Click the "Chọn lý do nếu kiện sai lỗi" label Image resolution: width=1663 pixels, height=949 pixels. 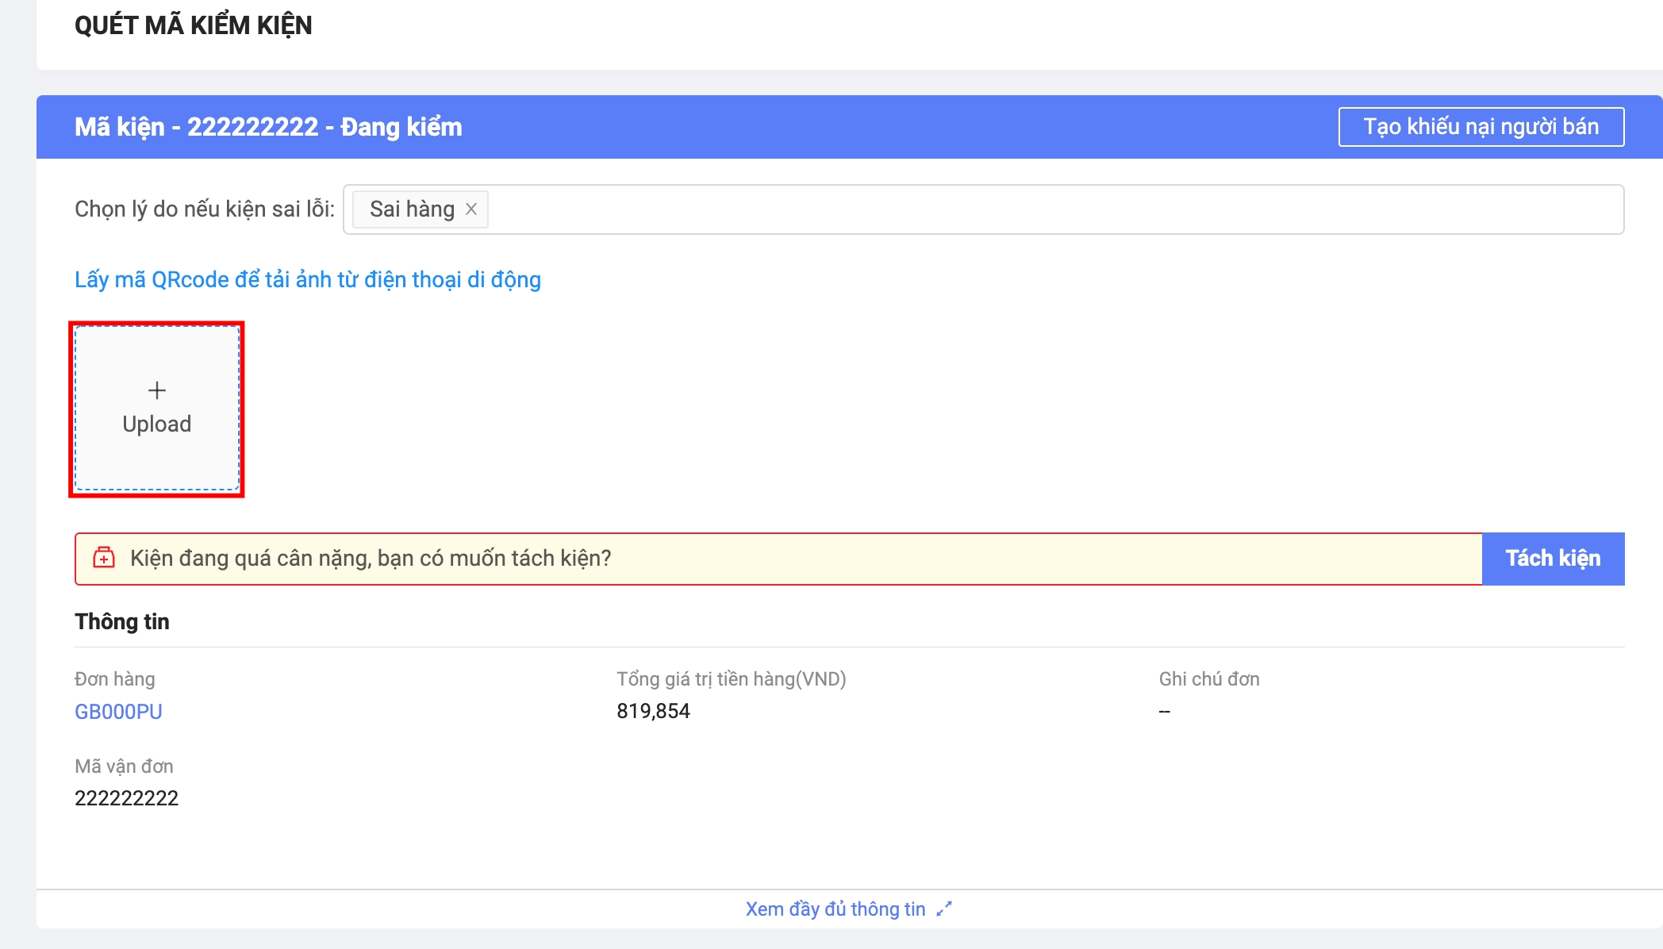205,209
